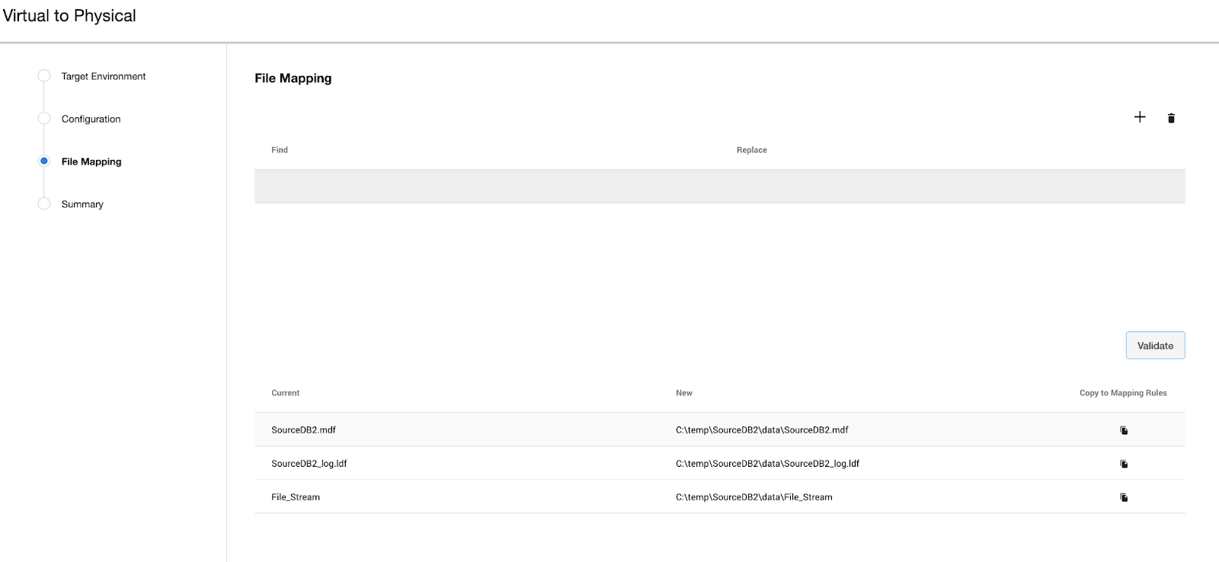Click the trash icon to delete mapping rule

[1171, 118]
